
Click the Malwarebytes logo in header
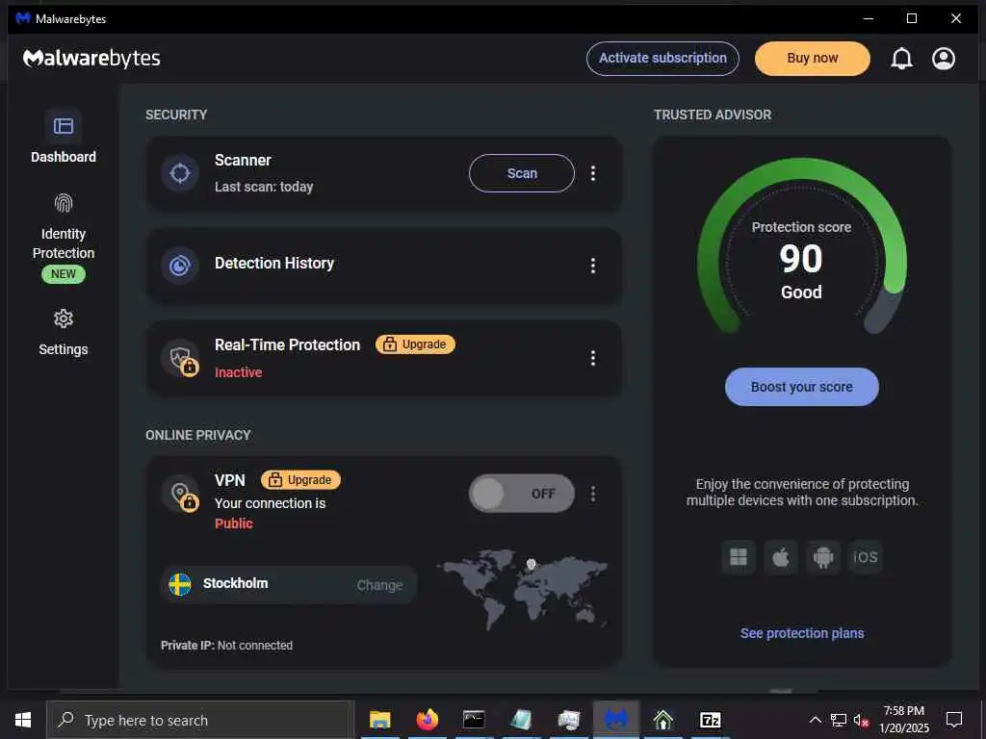point(91,59)
